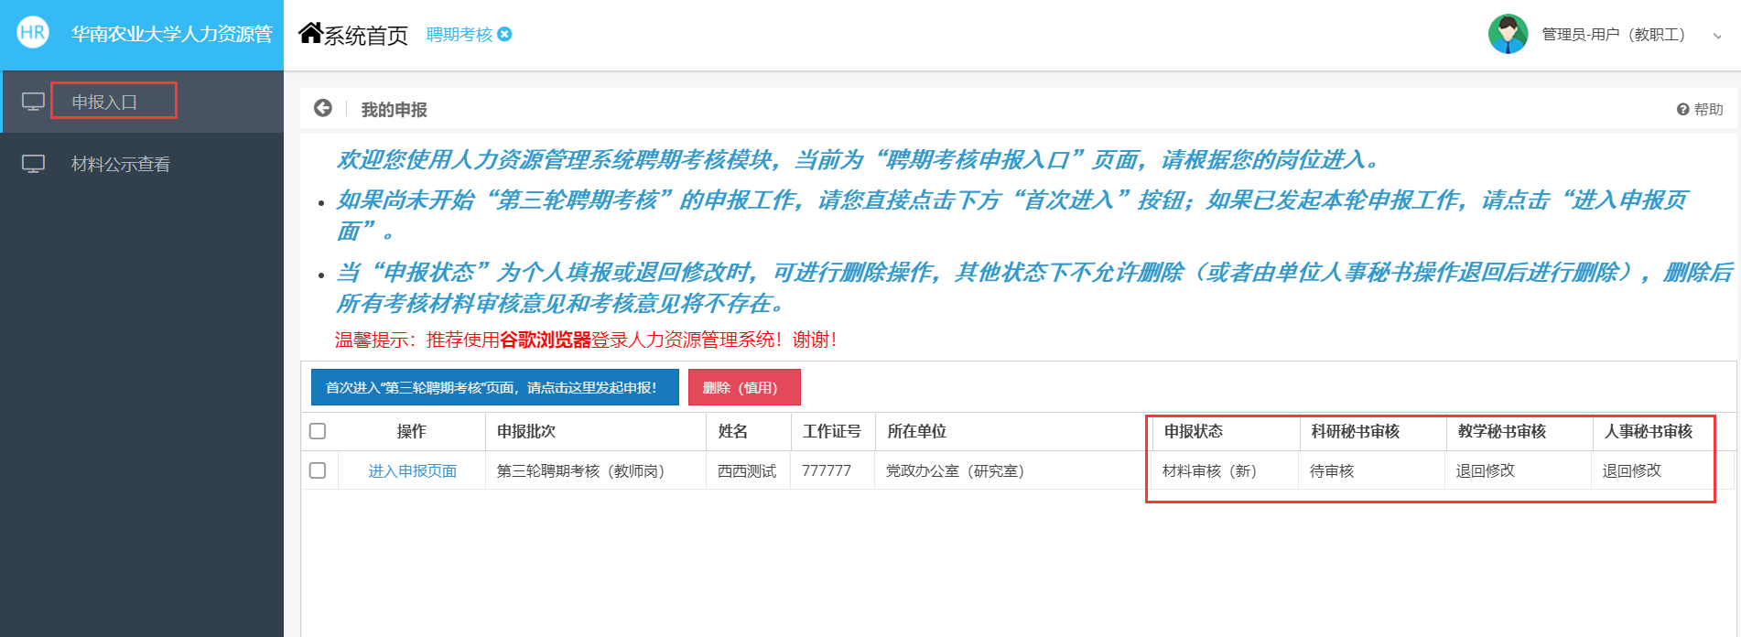This screenshot has width=1741, height=637.
Task: Click the name cell 西西测试
Action: tap(747, 470)
